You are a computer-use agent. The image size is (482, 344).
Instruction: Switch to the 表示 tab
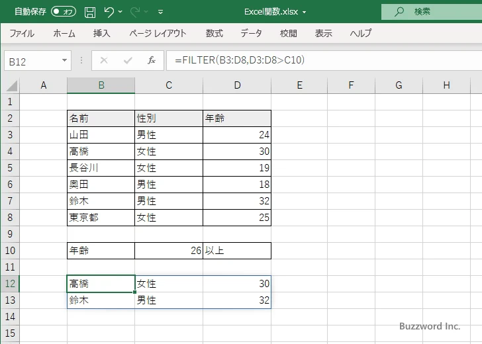coord(323,33)
